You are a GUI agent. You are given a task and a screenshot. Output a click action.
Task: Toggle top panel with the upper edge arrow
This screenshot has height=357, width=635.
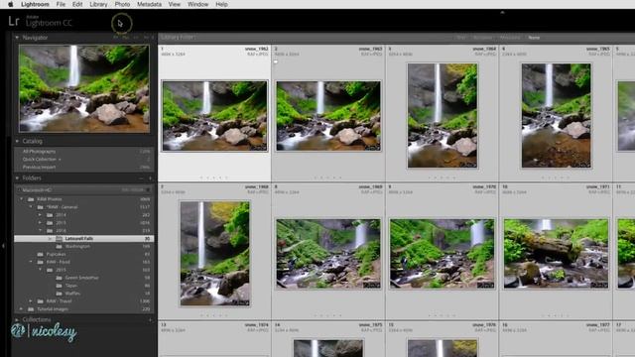pos(502,12)
